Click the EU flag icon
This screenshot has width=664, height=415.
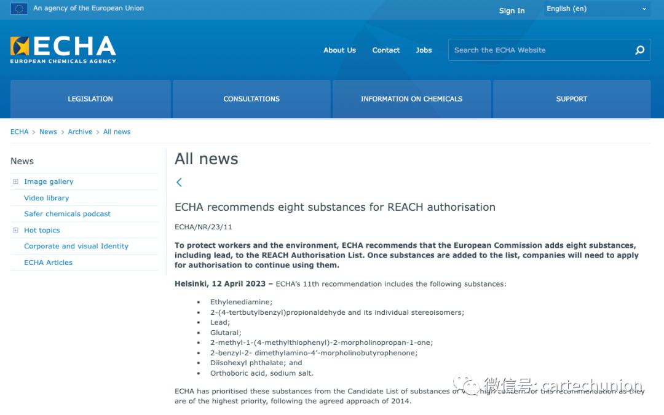[x=18, y=9]
